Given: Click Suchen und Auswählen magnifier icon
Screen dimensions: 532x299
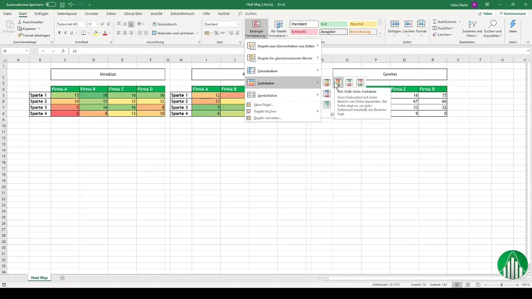Looking at the screenshot, I should (493, 24).
